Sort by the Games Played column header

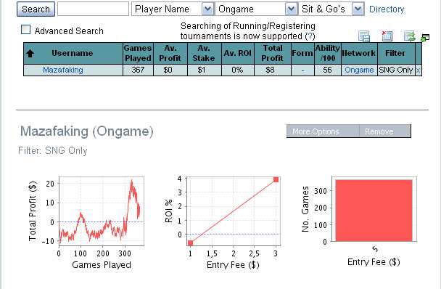pyautogui.click(x=138, y=53)
